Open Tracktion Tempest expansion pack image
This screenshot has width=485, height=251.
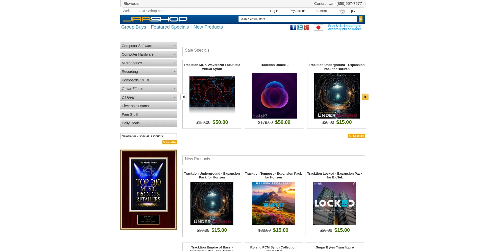273,203
